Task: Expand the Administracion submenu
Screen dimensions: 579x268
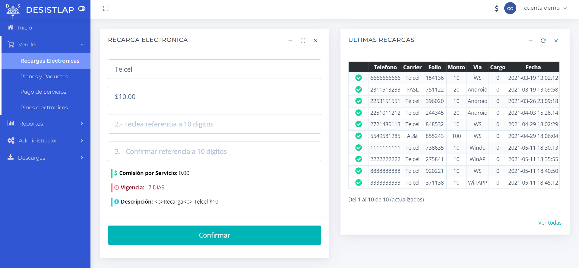Action: pos(45,141)
